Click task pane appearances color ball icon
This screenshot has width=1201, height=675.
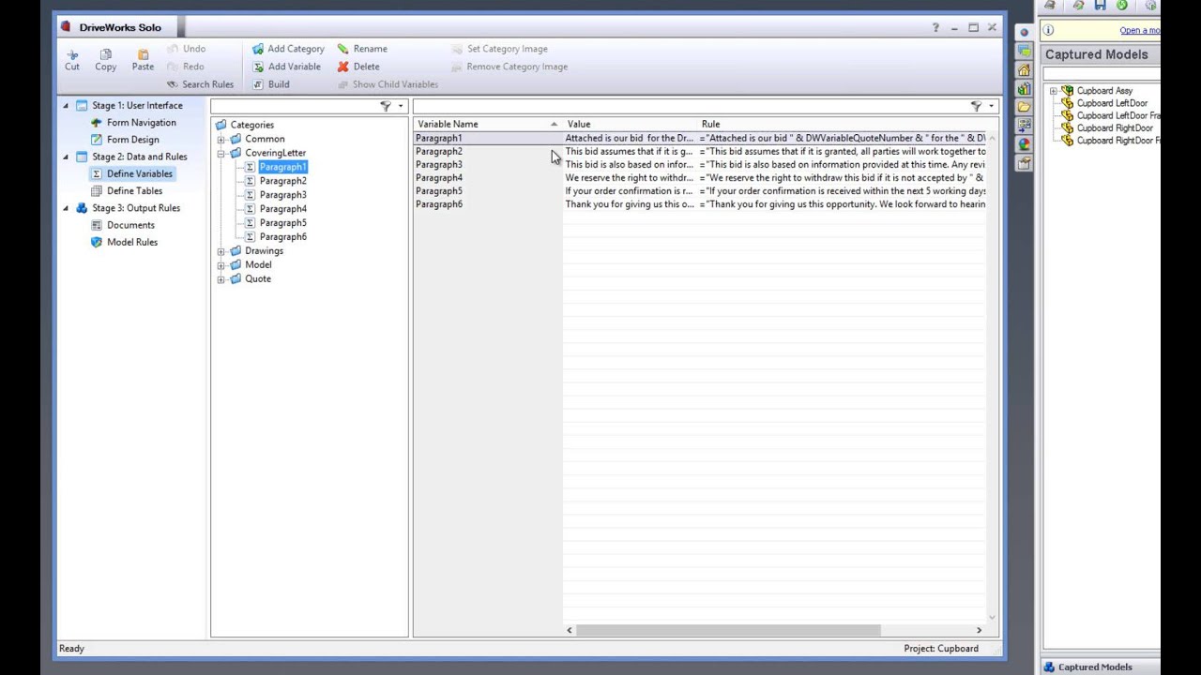coord(1024,144)
